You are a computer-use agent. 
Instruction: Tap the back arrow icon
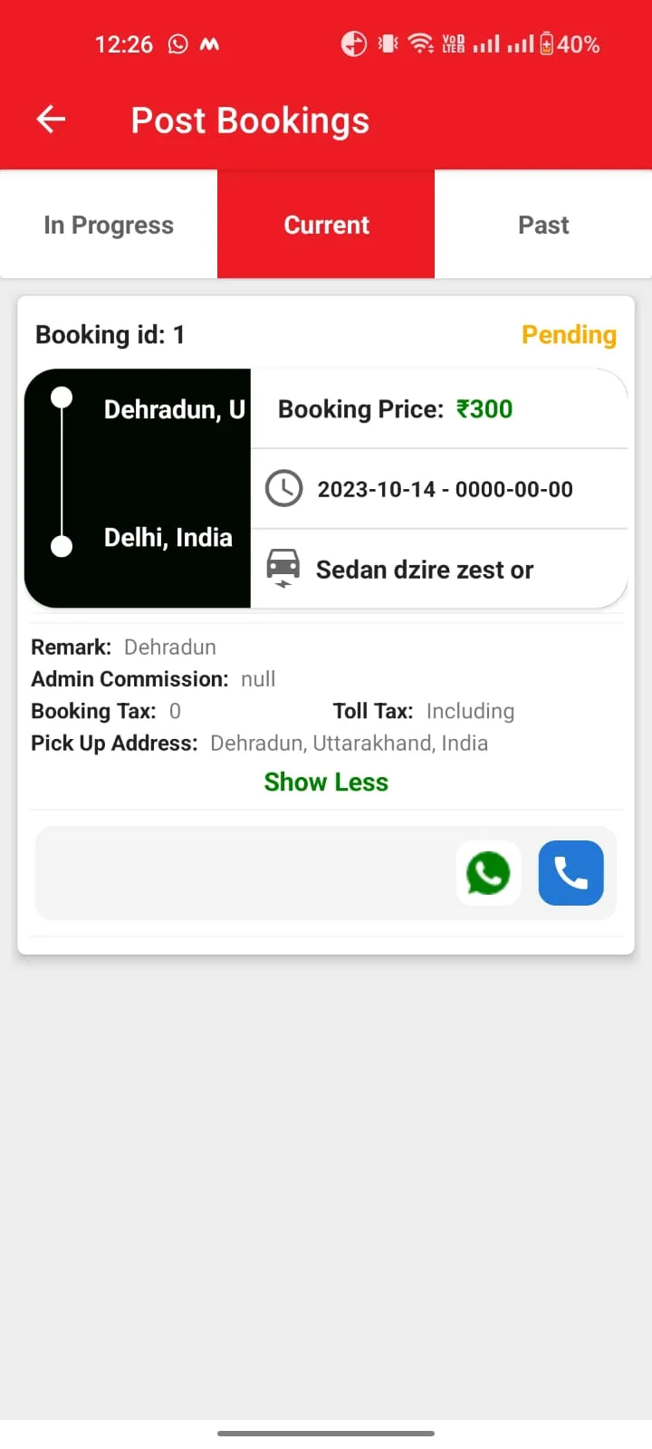pyautogui.click(x=51, y=119)
